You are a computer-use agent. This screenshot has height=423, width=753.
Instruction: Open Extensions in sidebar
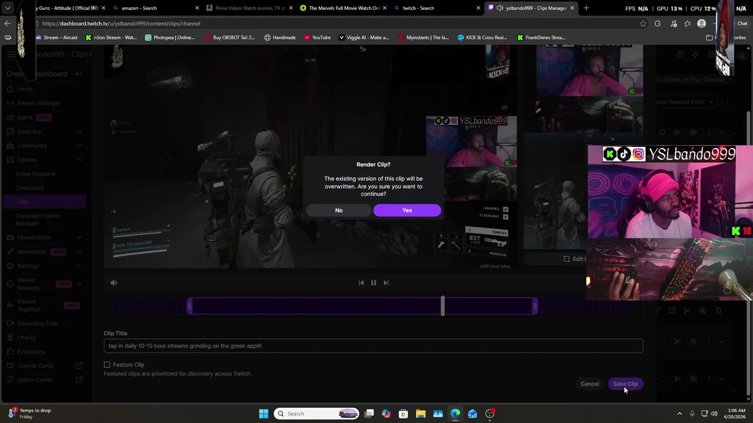(31, 352)
